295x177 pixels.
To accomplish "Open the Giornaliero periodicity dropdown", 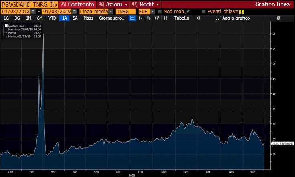I will tap(111, 18).
